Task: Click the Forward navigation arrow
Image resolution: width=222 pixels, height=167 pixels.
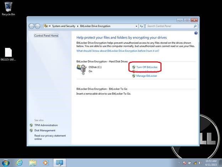Action: 37,26
